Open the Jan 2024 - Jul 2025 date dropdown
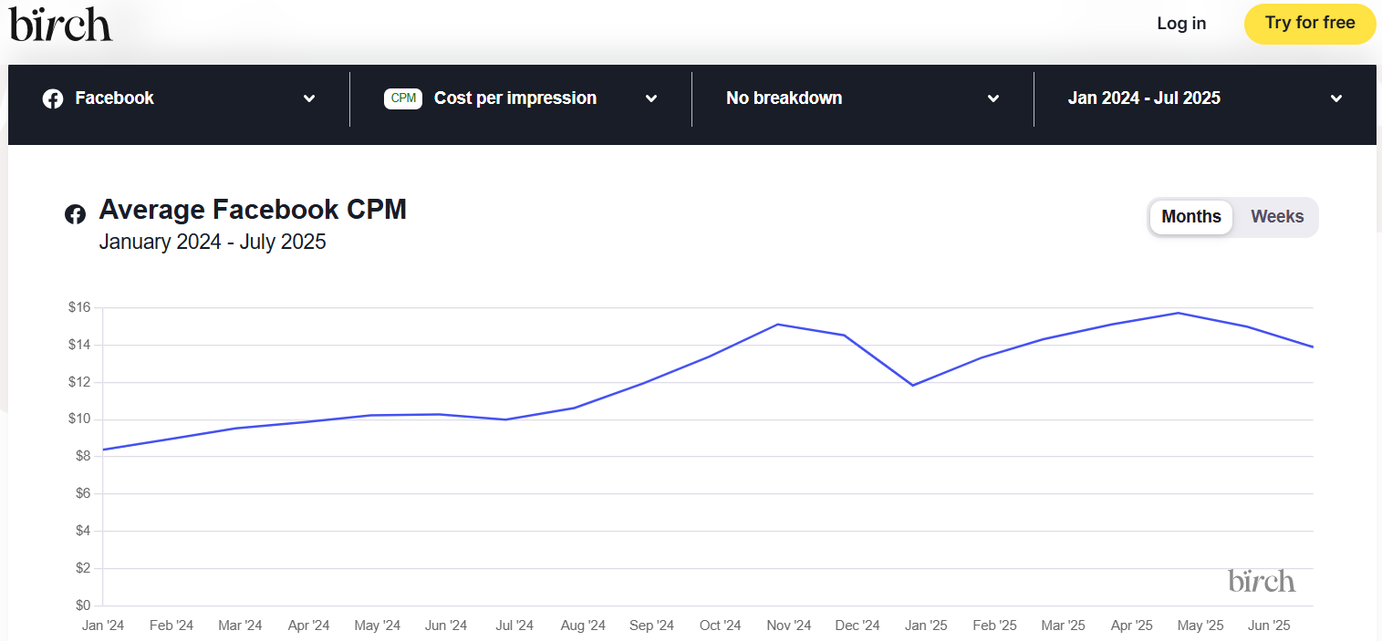This screenshot has height=641, width=1382. tap(1205, 98)
